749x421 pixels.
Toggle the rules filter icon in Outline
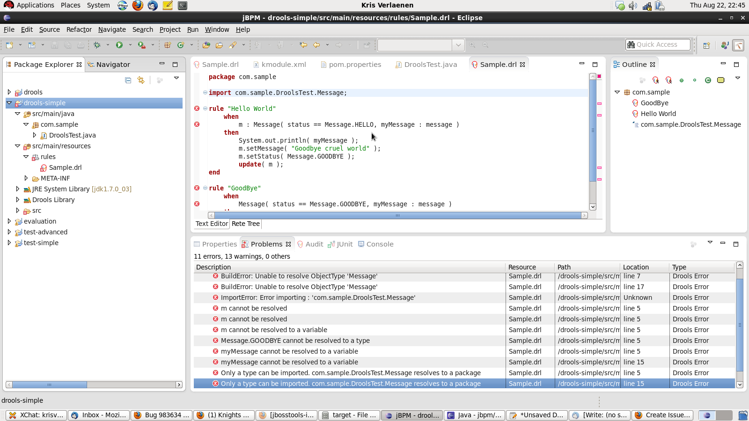(x=655, y=80)
